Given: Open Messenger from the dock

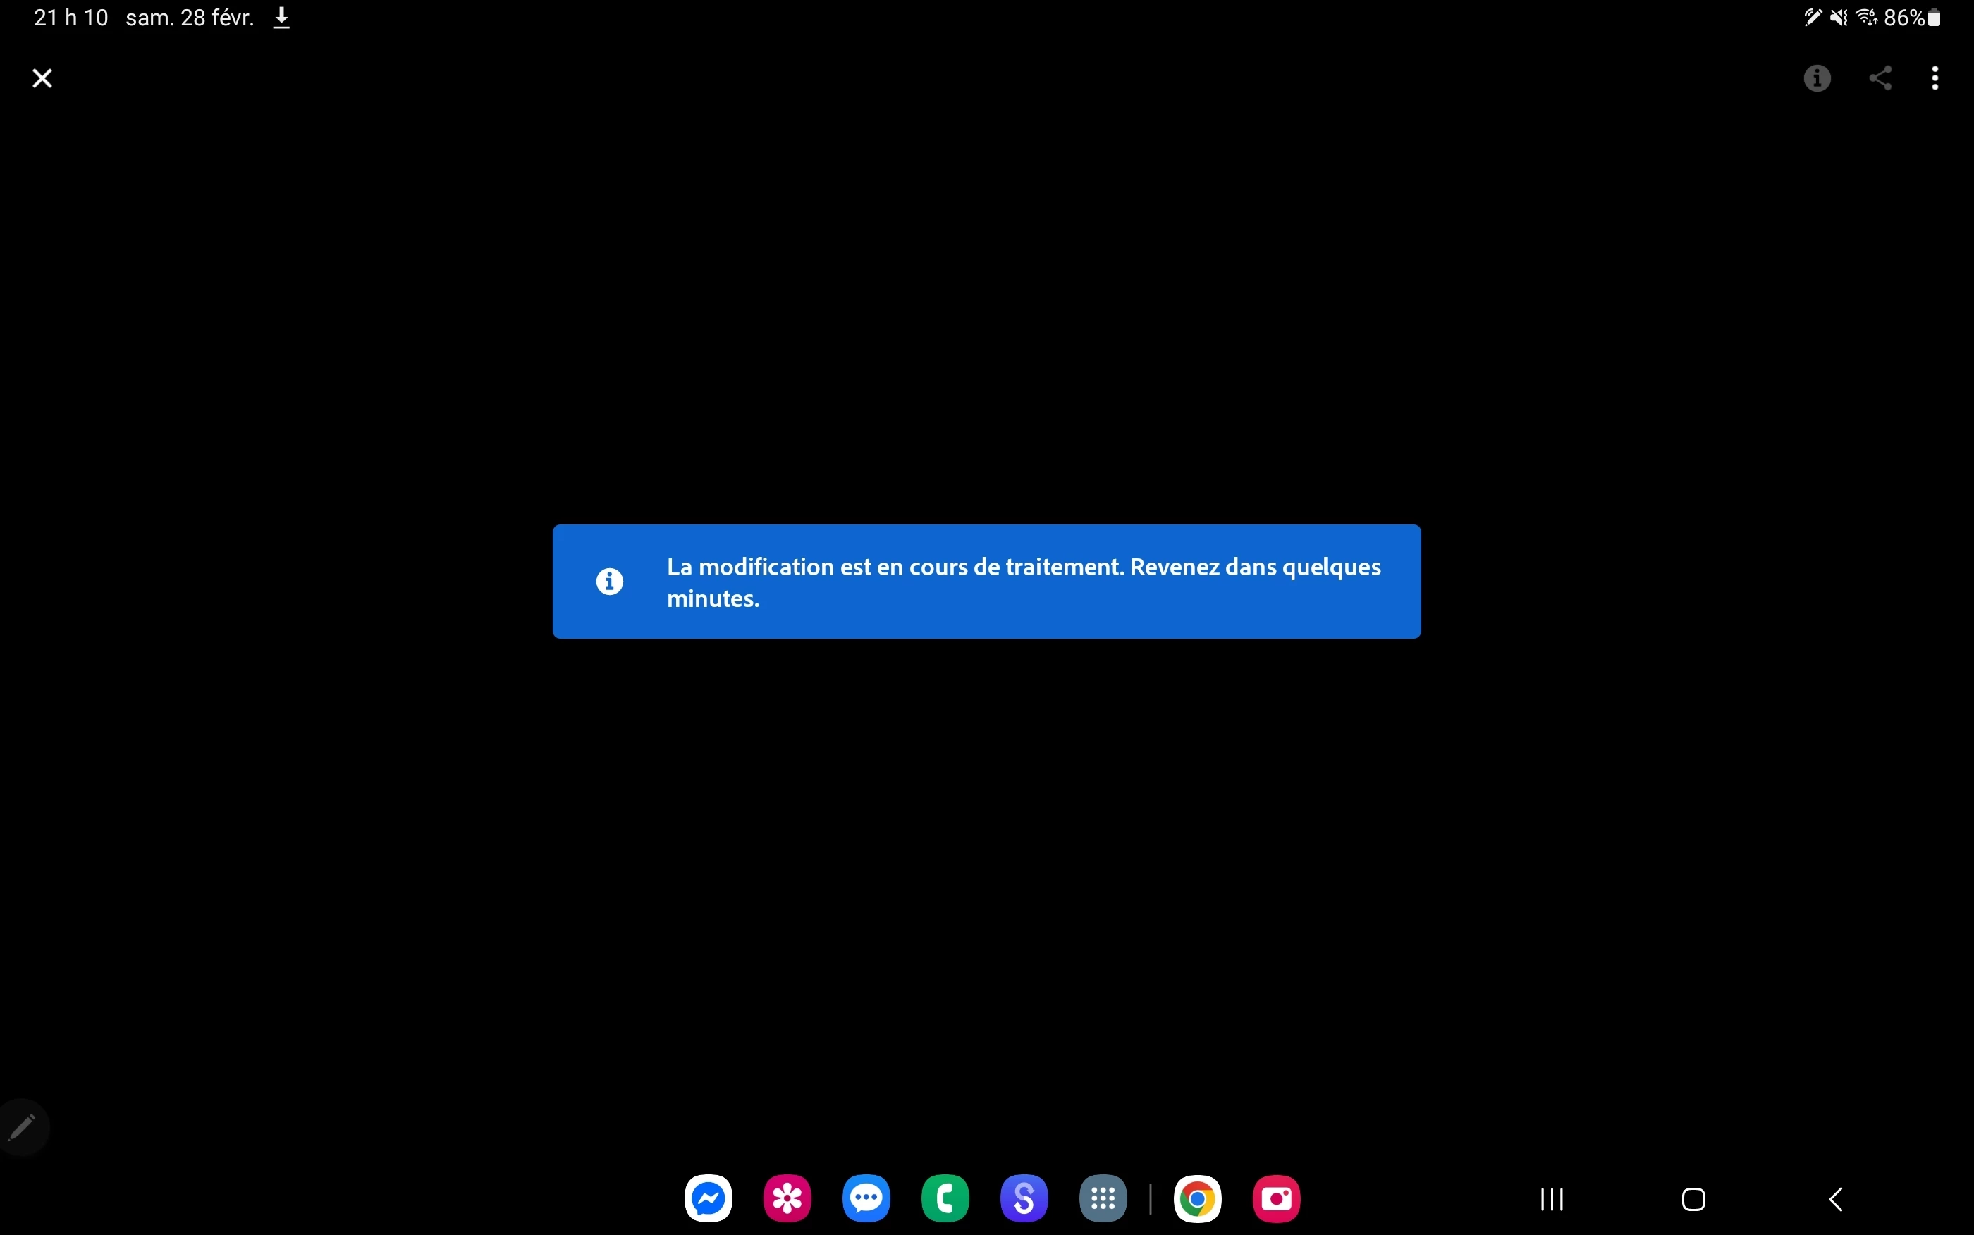Looking at the screenshot, I should [708, 1198].
